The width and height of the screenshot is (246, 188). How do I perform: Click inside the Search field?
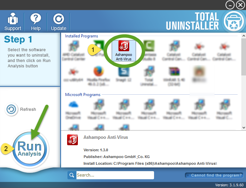tap(115, 175)
